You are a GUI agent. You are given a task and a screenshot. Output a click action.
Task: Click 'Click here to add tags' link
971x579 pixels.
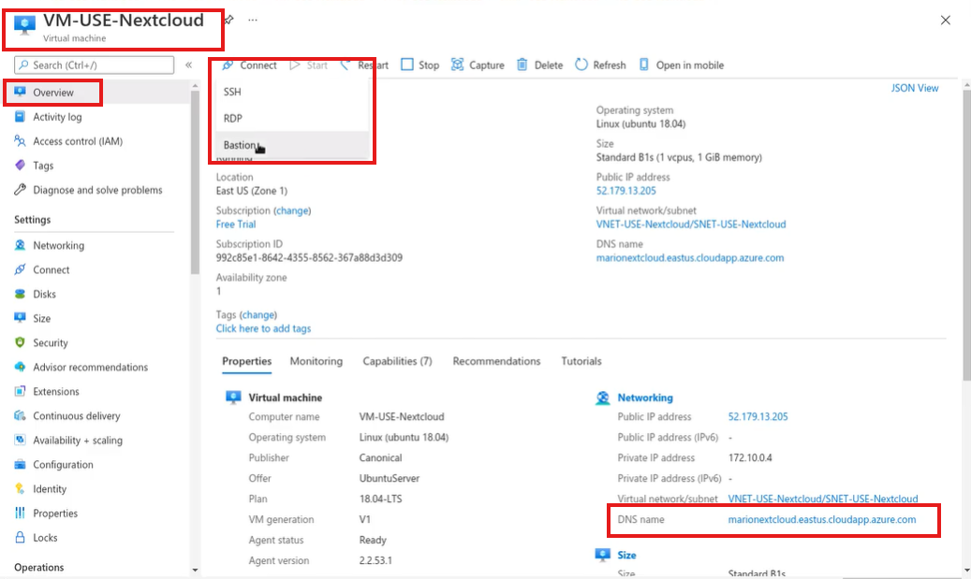[263, 328]
